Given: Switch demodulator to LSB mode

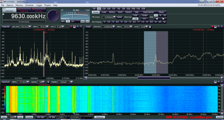Looking at the screenshot, I should [x=104, y=9].
